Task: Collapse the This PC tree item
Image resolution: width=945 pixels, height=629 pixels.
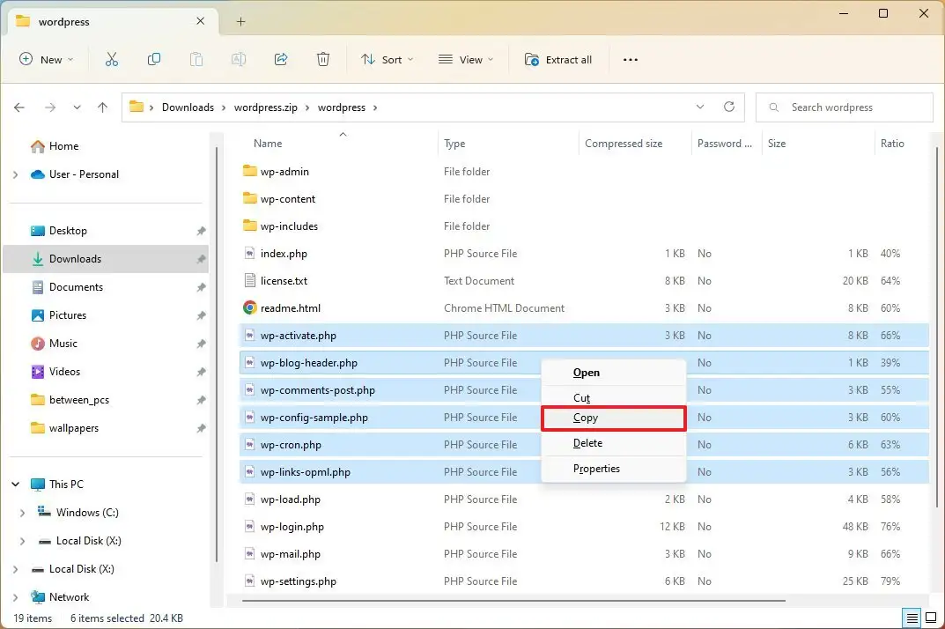Action: [15, 484]
